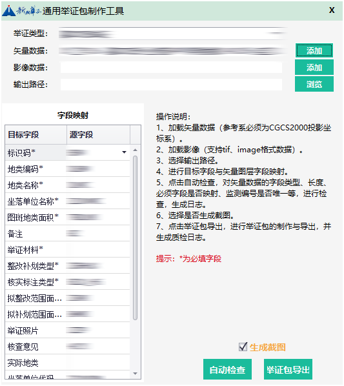
Task: Click the field mapping vertical scrollbar thumb
Action: click(135, 238)
